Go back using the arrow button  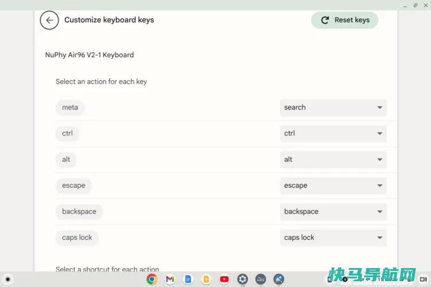point(49,20)
